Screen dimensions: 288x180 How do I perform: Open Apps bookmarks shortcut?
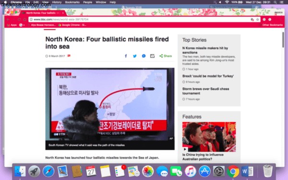(12, 25)
